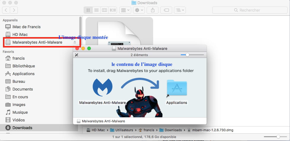
Task: Click "1 sur 1 sélectionné, 178,6 Go disponible" text
Action: [144, 137]
